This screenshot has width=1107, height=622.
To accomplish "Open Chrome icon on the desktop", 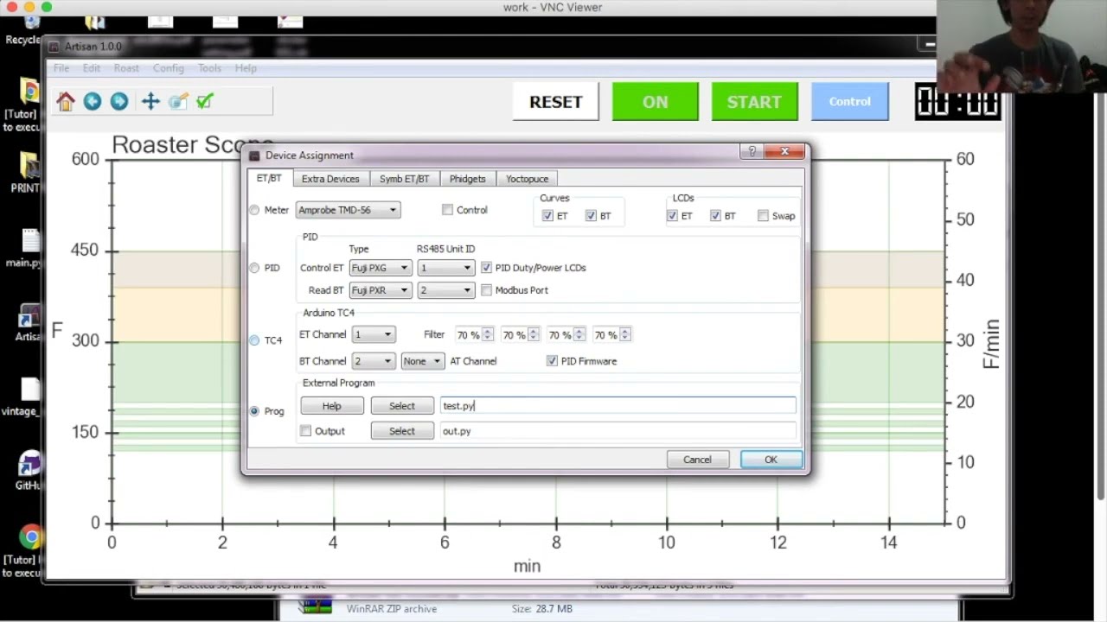I will click(x=30, y=537).
